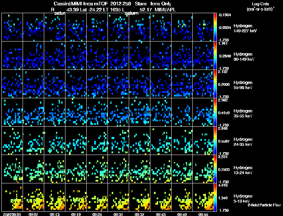Click the Log Cnts units legend title
Screen dimensions: 283x216
point(260,6)
